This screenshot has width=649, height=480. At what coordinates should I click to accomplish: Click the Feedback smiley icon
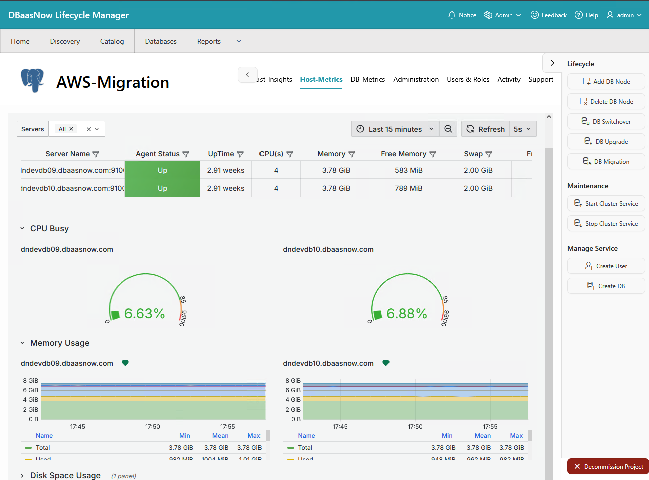click(535, 15)
